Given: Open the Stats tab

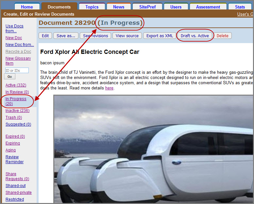Looking at the screenshot, I should 240,7.
